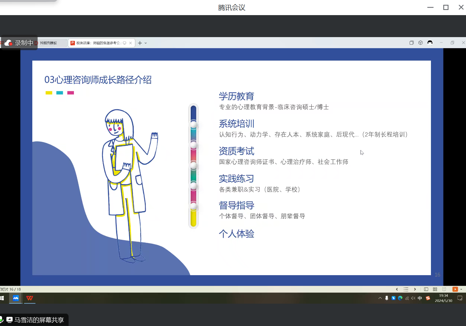Image resolution: width=466 pixels, height=326 pixels.
Task: Open the slideshow options dropdown arrow
Action: pos(461,289)
